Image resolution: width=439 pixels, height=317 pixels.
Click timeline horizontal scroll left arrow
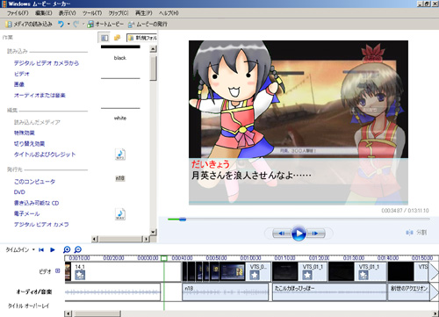[68, 313]
